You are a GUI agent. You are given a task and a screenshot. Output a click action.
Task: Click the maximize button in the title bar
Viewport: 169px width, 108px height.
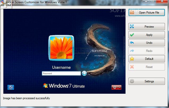click(x=153, y=1)
